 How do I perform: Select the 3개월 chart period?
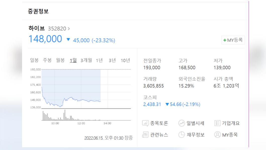[86, 60]
